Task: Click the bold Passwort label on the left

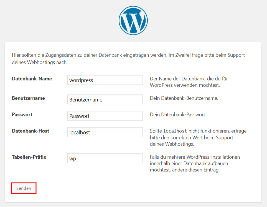Action: click(22, 114)
